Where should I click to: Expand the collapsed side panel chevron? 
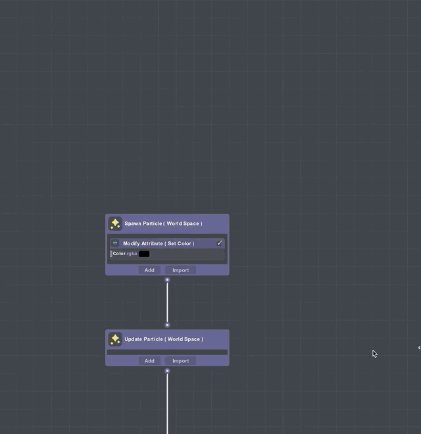pos(418,348)
